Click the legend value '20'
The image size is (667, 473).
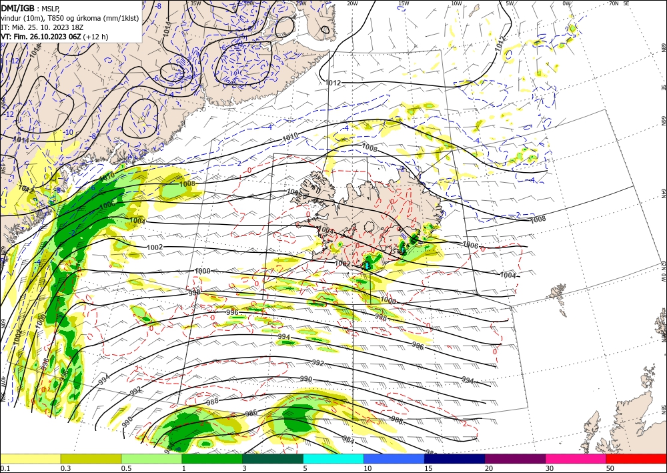pos(489,468)
